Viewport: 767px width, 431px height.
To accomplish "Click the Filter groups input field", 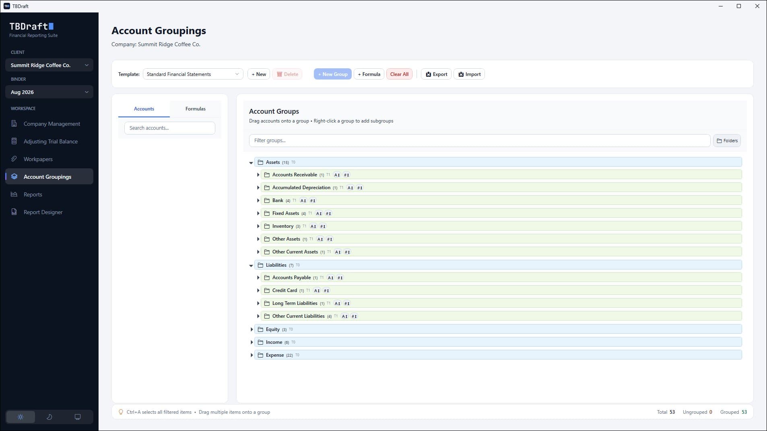I will tap(480, 141).
